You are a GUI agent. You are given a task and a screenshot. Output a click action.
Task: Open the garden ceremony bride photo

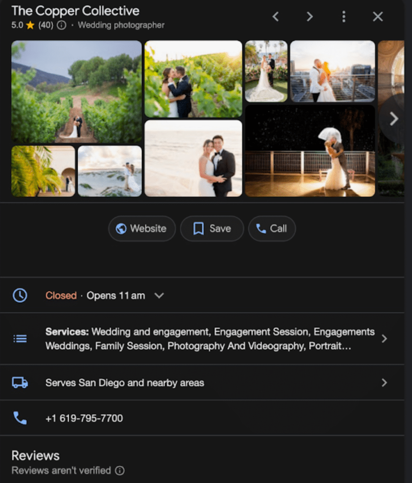266,71
